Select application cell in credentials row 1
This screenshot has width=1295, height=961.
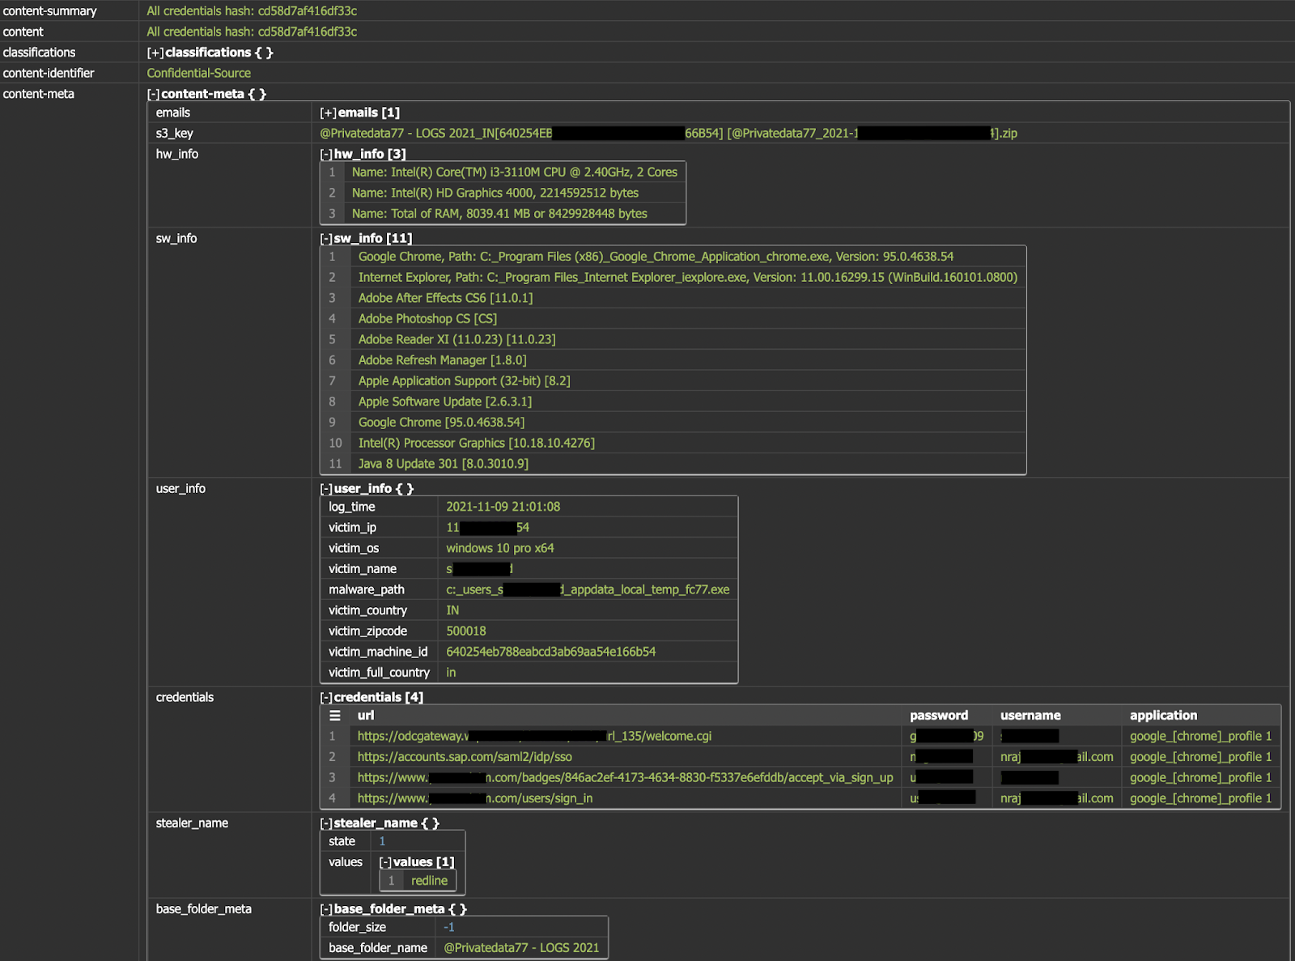(1200, 737)
